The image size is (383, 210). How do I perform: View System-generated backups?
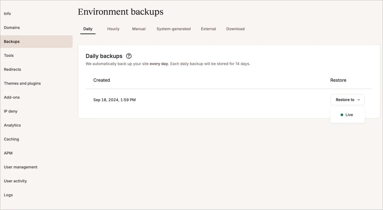click(174, 29)
